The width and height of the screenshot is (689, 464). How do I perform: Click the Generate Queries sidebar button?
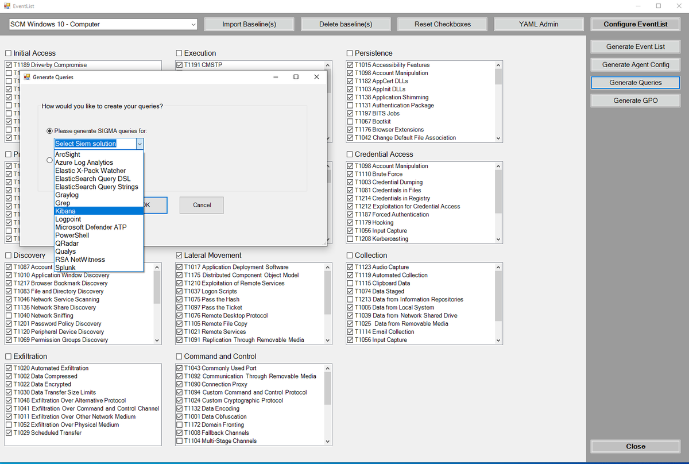pyautogui.click(x=636, y=82)
